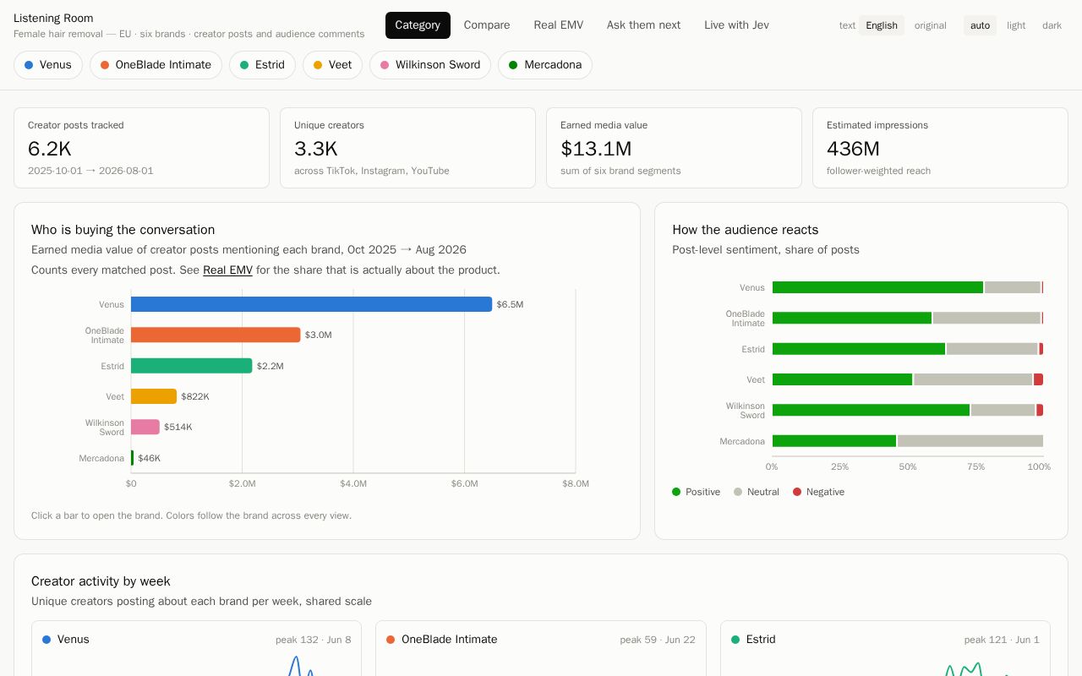Select the Veet brand chip
The image size is (1082, 676).
tap(332, 65)
